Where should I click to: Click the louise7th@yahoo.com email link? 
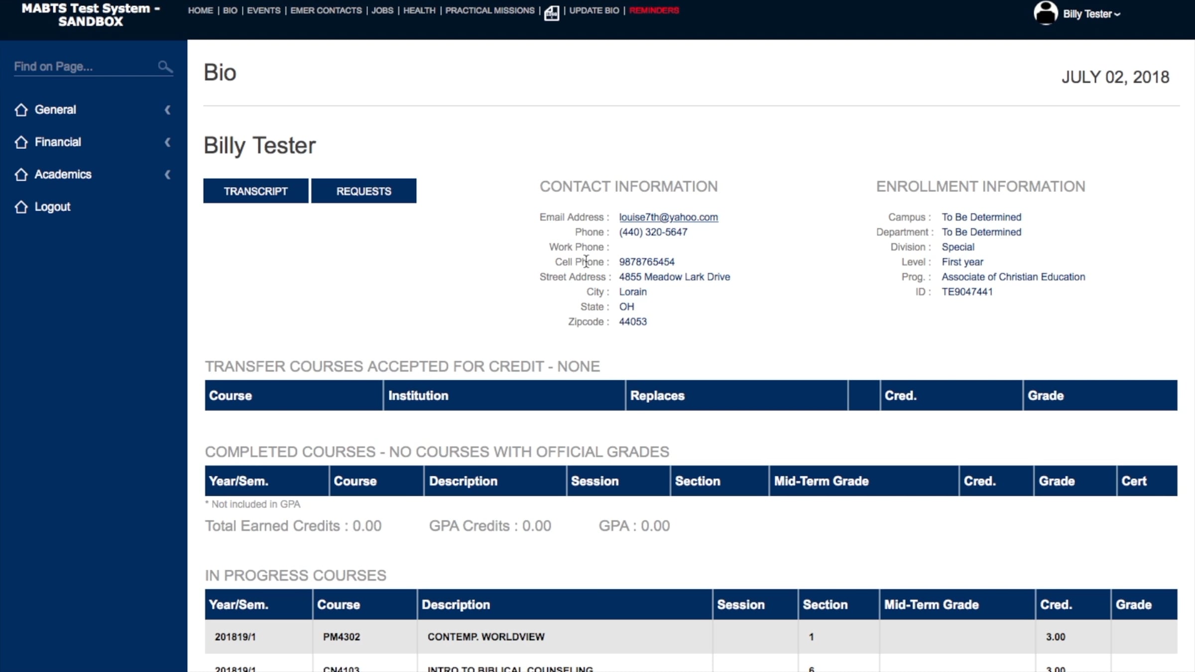[668, 217]
